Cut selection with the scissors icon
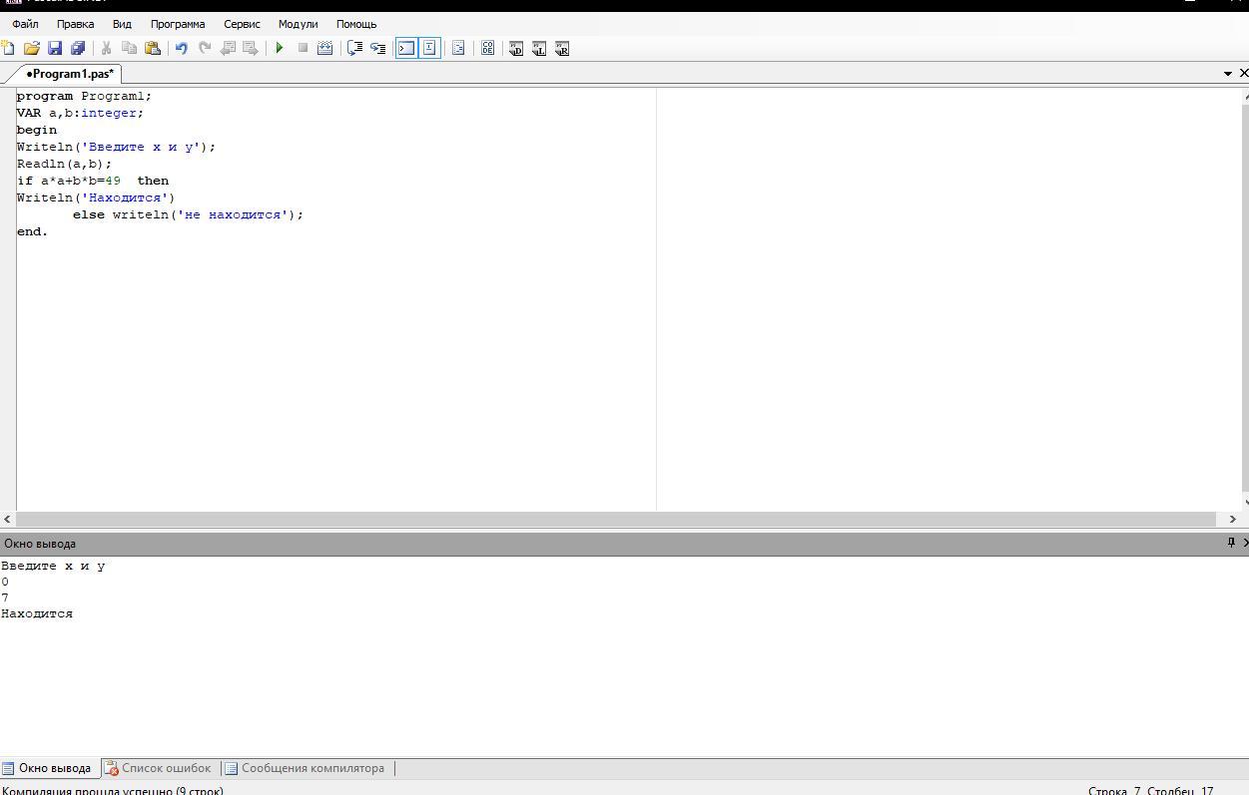Image resolution: width=1249 pixels, height=795 pixels. point(106,48)
